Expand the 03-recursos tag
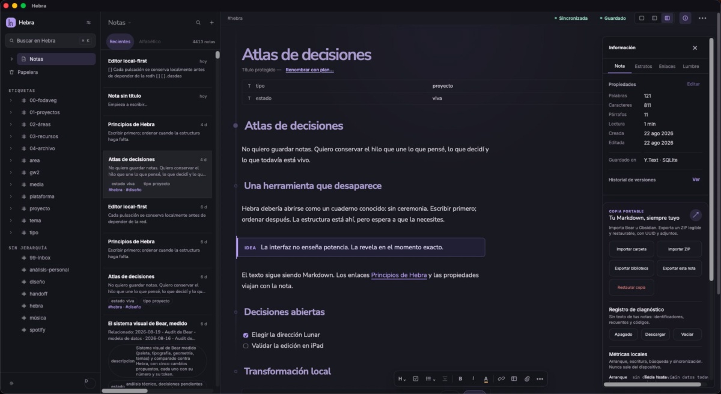721x394 pixels. (11, 136)
